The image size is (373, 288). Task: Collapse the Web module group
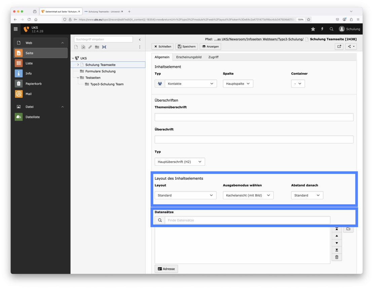click(x=63, y=43)
